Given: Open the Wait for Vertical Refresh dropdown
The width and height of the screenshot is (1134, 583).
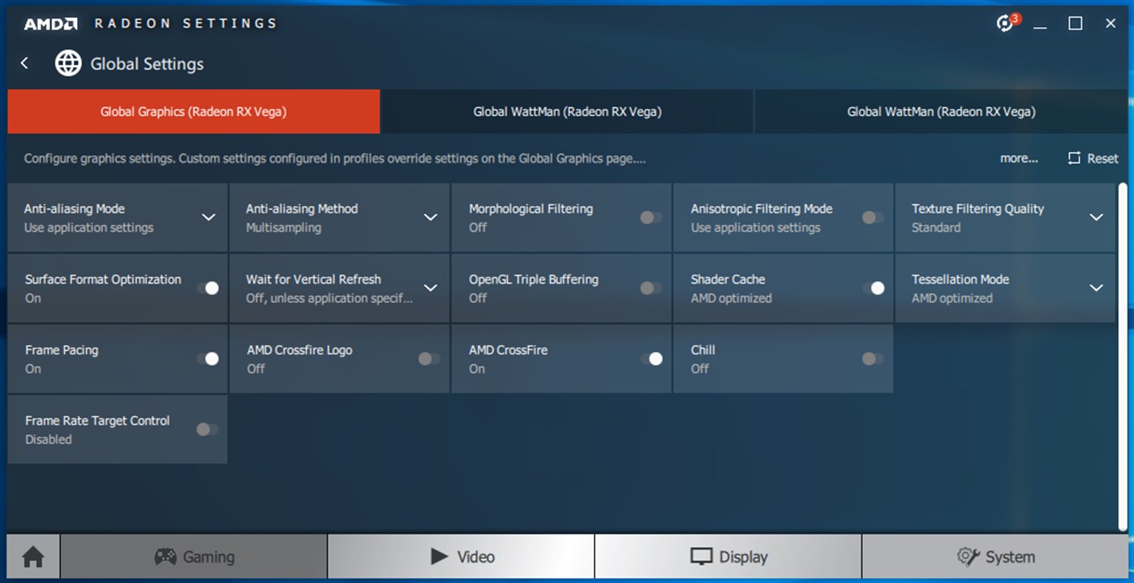Looking at the screenshot, I should point(432,287).
